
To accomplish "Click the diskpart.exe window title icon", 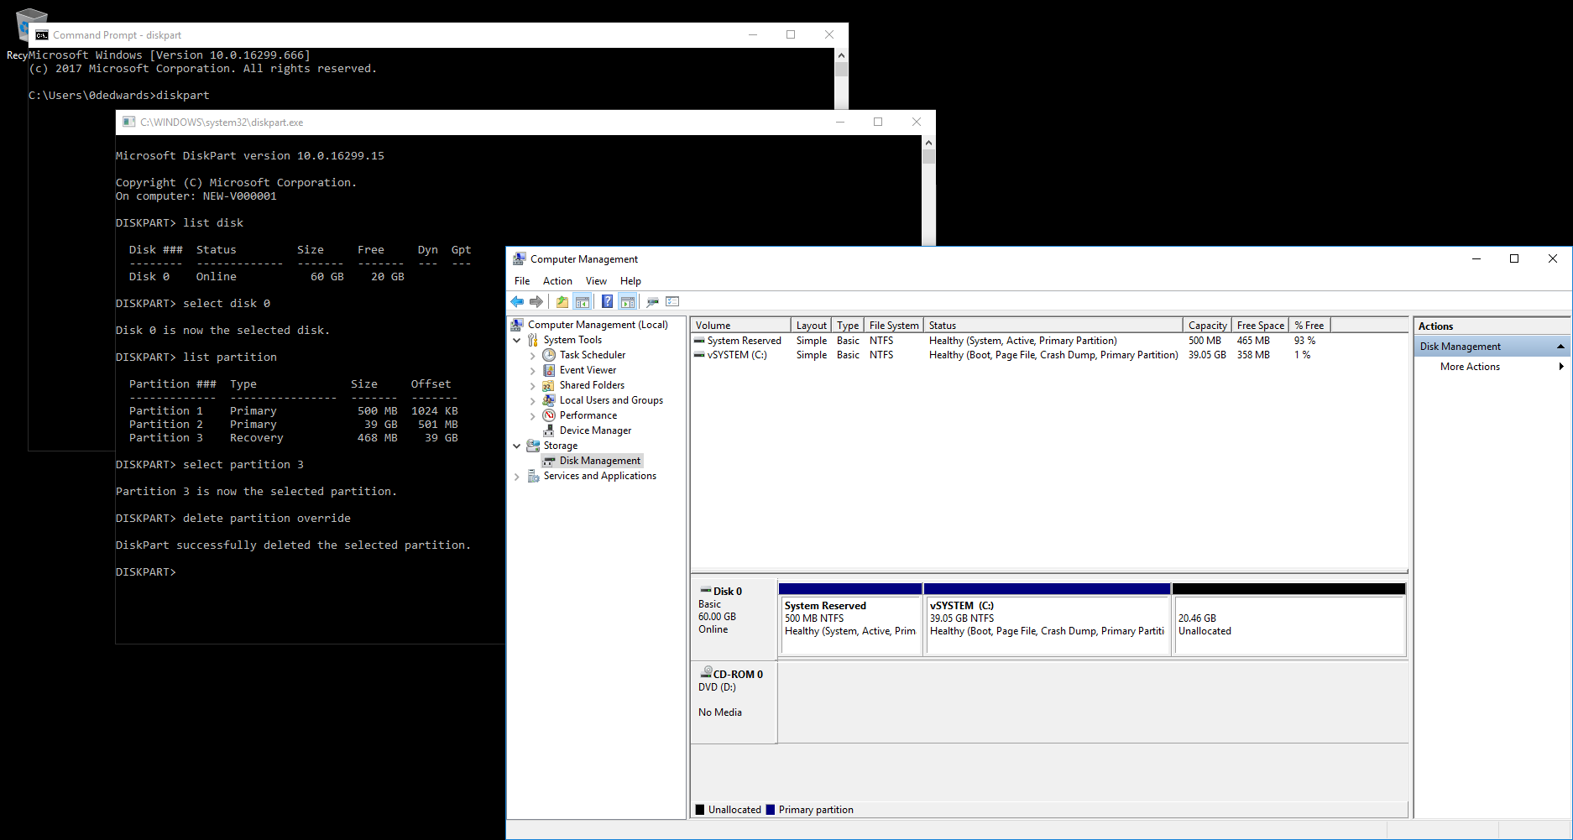I will coord(128,122).
